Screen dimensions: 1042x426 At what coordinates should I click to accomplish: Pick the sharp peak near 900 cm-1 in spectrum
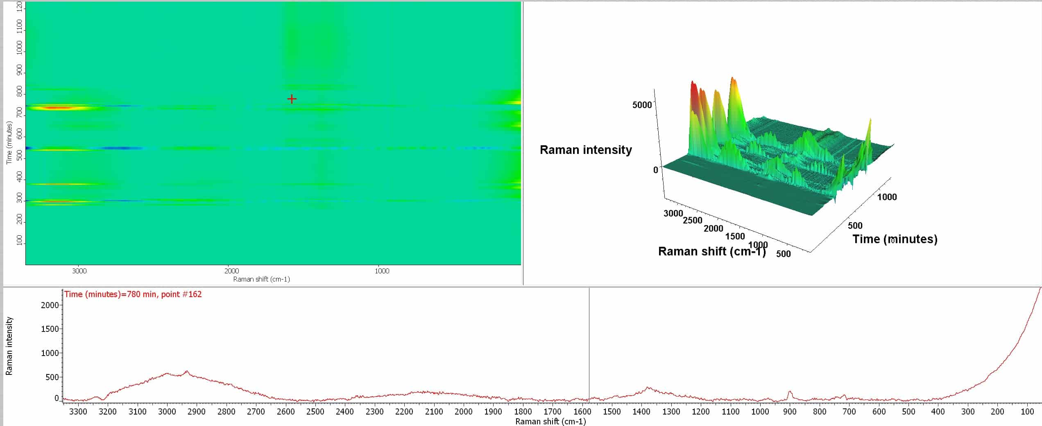pos(790,392)
